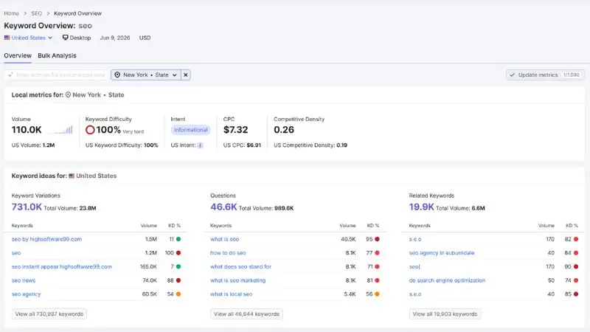Open the 'seo news' keyword link
Image resolution: width=590 pixels, height=332 pixels.
[x=24, y=280]
